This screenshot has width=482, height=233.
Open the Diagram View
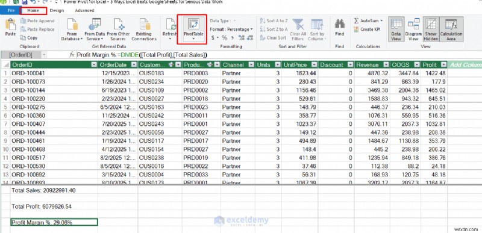413,30
